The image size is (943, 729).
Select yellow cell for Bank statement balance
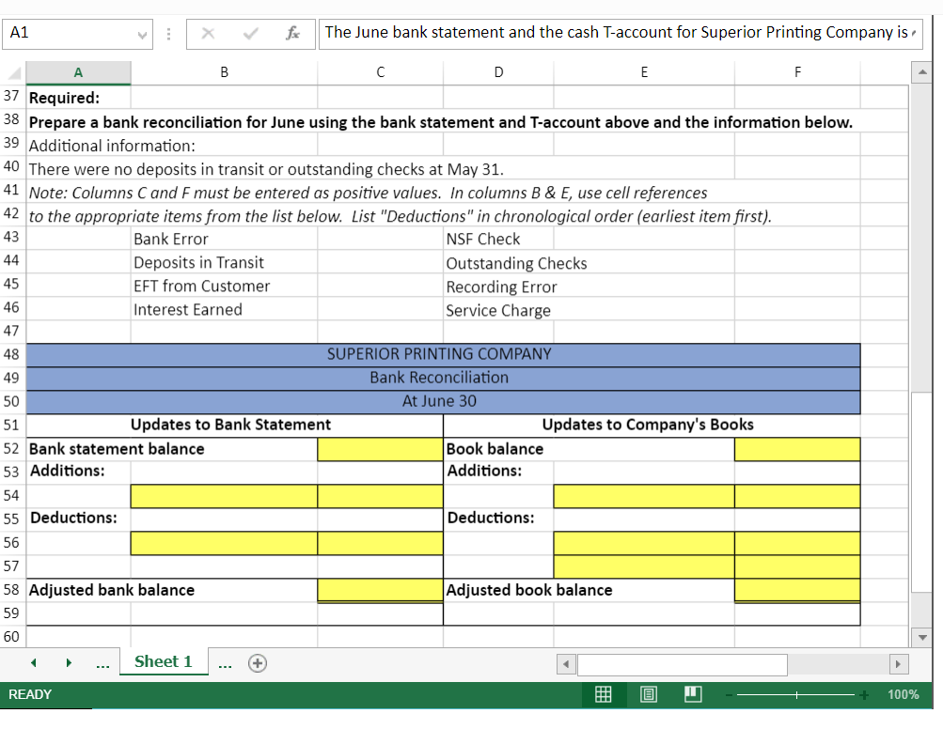[380, 450]
